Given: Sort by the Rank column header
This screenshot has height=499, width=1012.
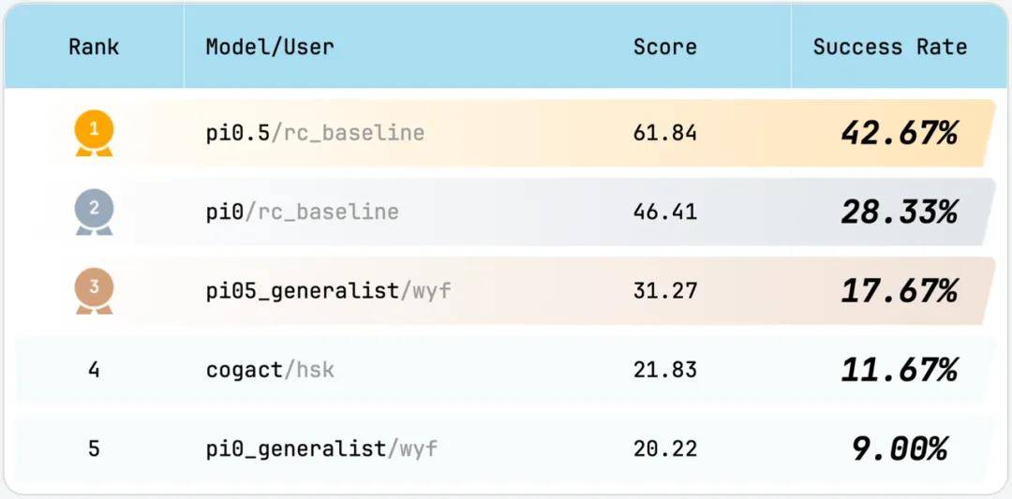Looking at the screenshot, I should click(x=94, y=46).
